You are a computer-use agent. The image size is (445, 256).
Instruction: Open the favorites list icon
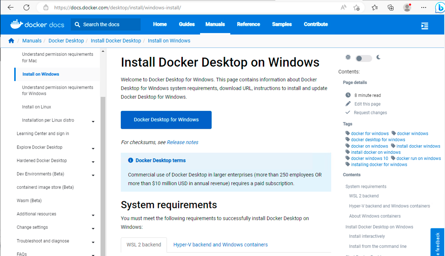pos(375,7)
